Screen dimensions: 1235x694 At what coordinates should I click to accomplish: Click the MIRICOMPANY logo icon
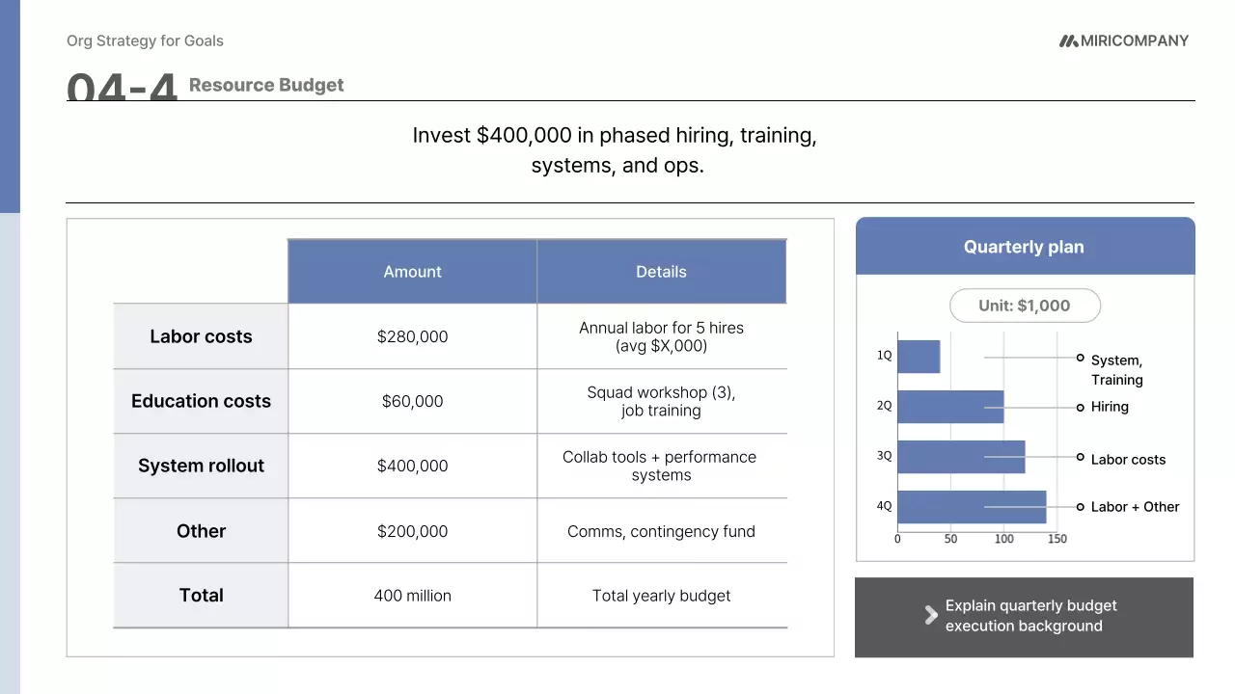[1068, 40]
